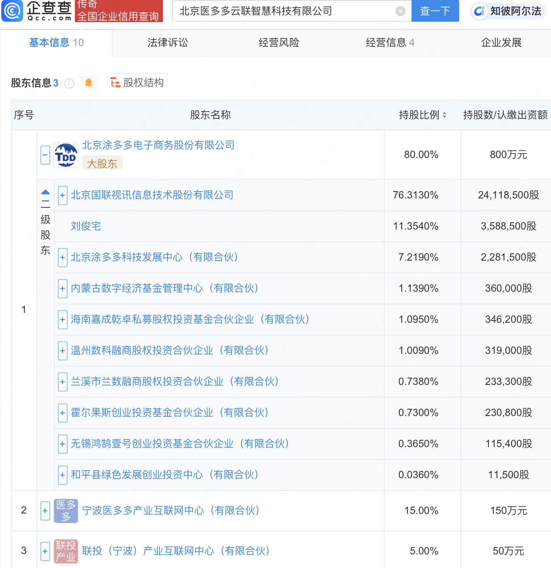Expand 温州数科融商股权投资 row
The width and height of the screenshot is (551, 568).
(62, 350)
